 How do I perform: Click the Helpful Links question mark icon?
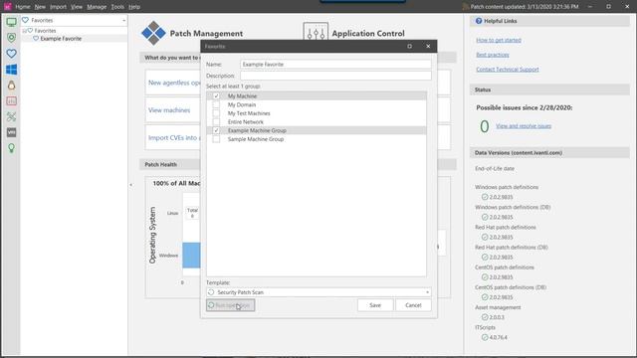(479, 21)
